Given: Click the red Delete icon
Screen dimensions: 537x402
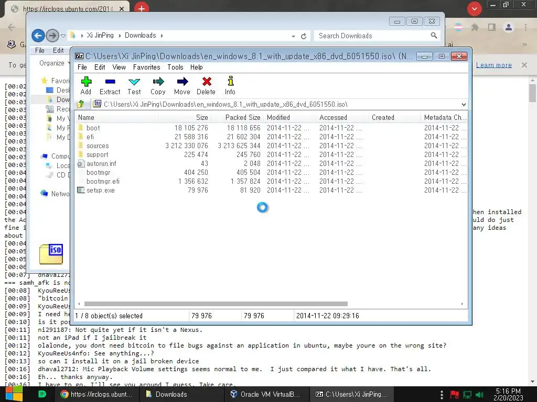Looking at the screenshot, I should (206, 85).
